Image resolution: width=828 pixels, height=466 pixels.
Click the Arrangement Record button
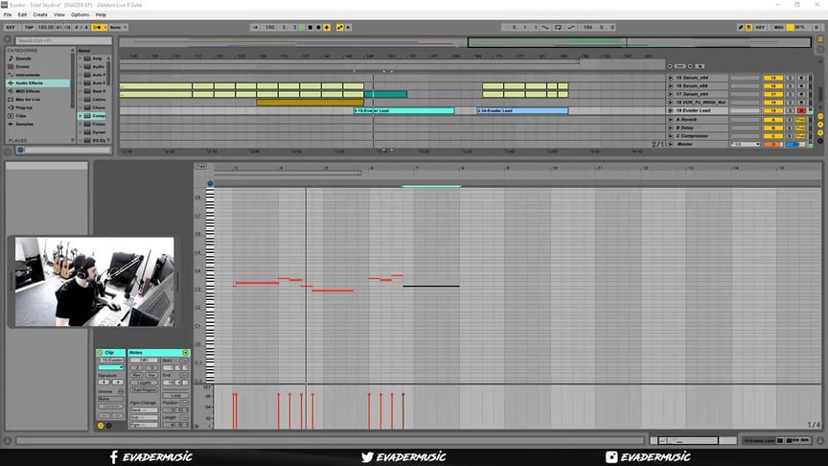(318, 28)
